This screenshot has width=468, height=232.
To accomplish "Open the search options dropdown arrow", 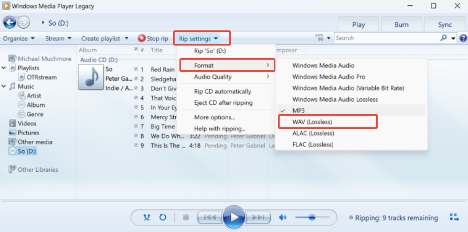I will [x=453, y=38].
